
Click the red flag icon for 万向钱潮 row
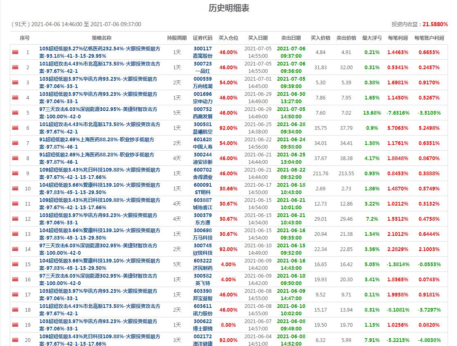pyautogui.click(x=15, y=83)
